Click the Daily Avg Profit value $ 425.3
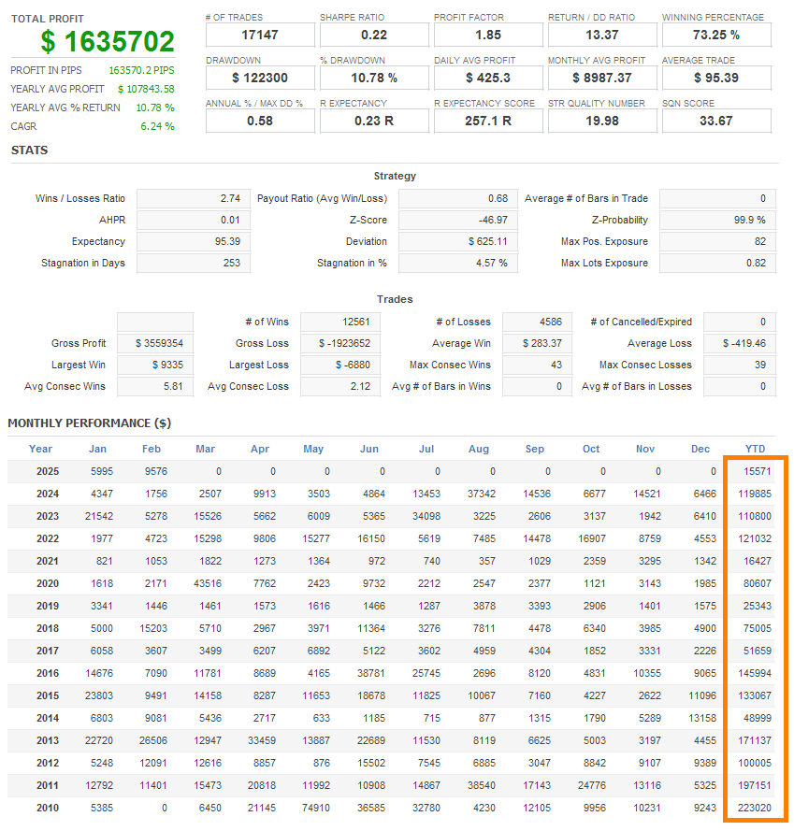Image resolution: width=794 pixels, height=831 pixels. coord(488,78)
